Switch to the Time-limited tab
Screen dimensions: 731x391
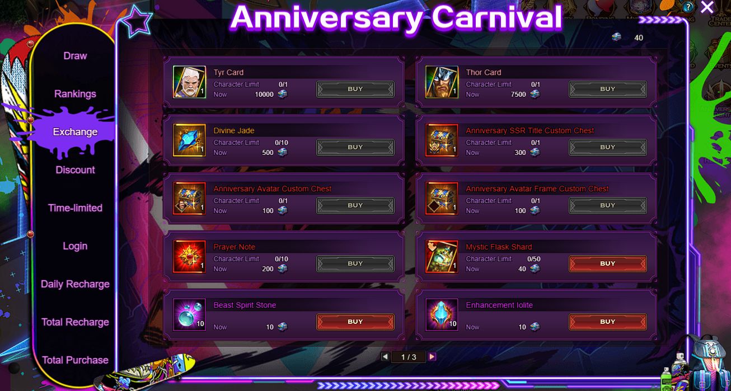(75, 208)
